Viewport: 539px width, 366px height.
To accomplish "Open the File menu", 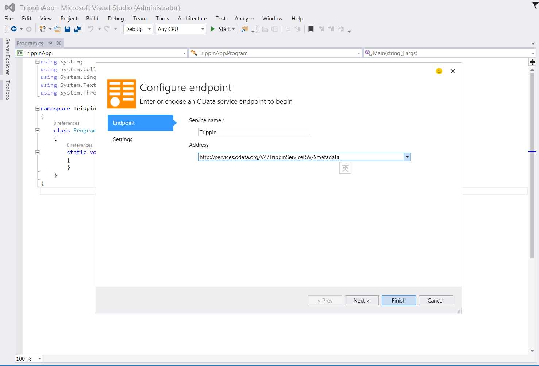I will point(8,19).
